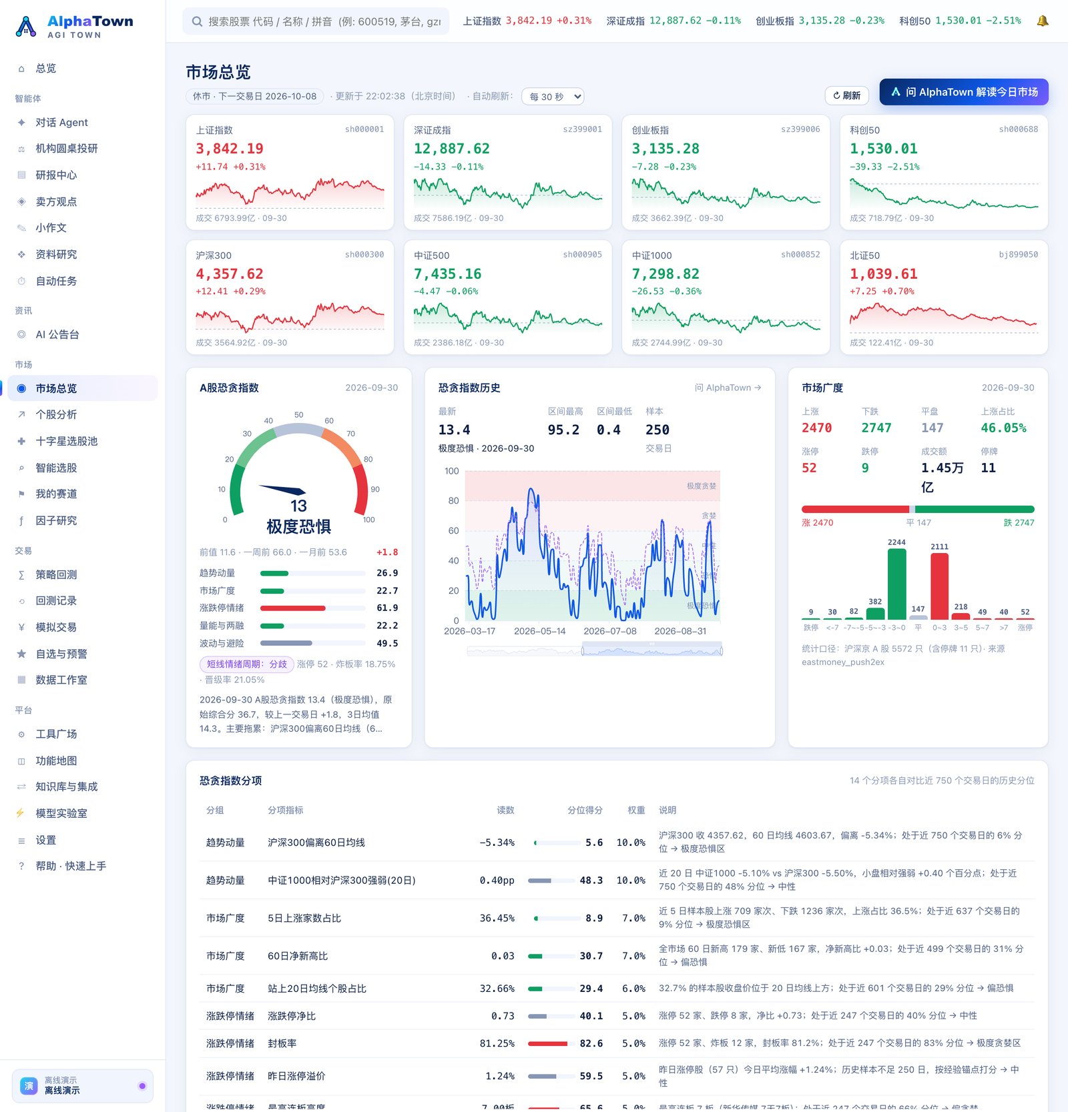Click 自动任务 clock icon
Screen dimensions: 1068x1112
pyautogui.click(x=21, y=282)
